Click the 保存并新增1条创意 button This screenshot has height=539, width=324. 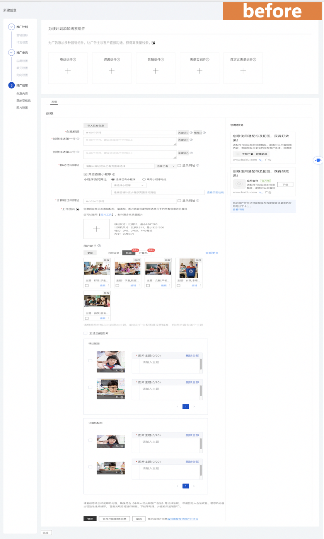(x=114, y=519)
